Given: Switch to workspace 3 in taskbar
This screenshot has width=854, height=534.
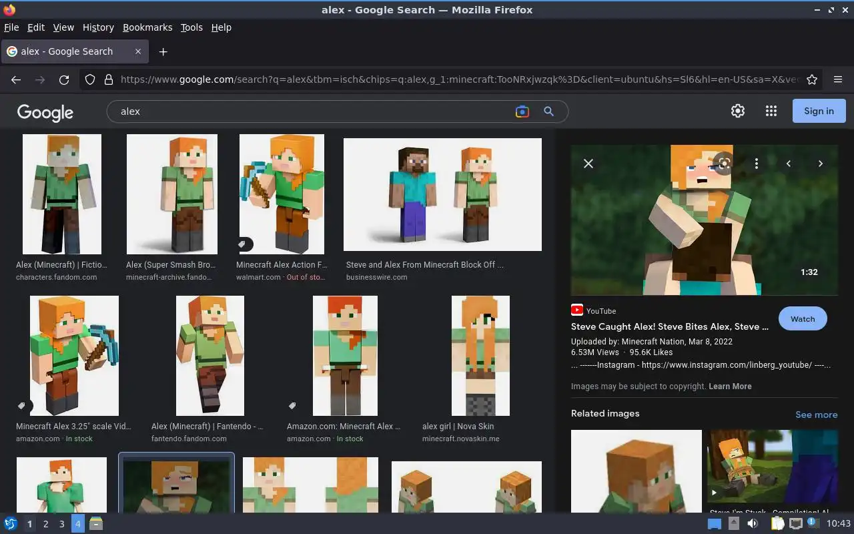Looking at the screenshot, I should [61, 524].
